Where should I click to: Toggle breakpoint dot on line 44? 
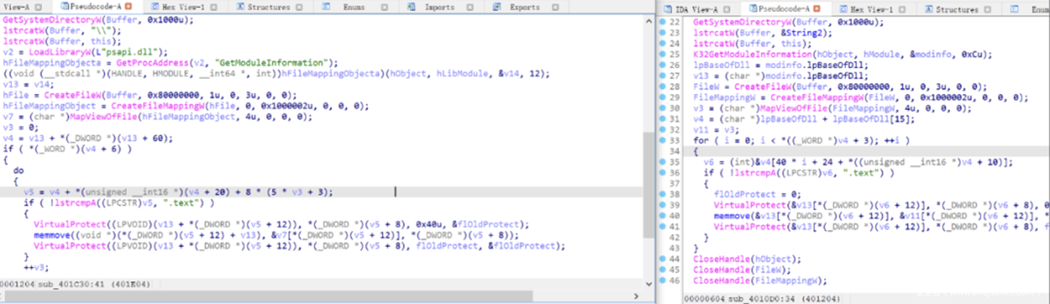(x=662, y=259)
